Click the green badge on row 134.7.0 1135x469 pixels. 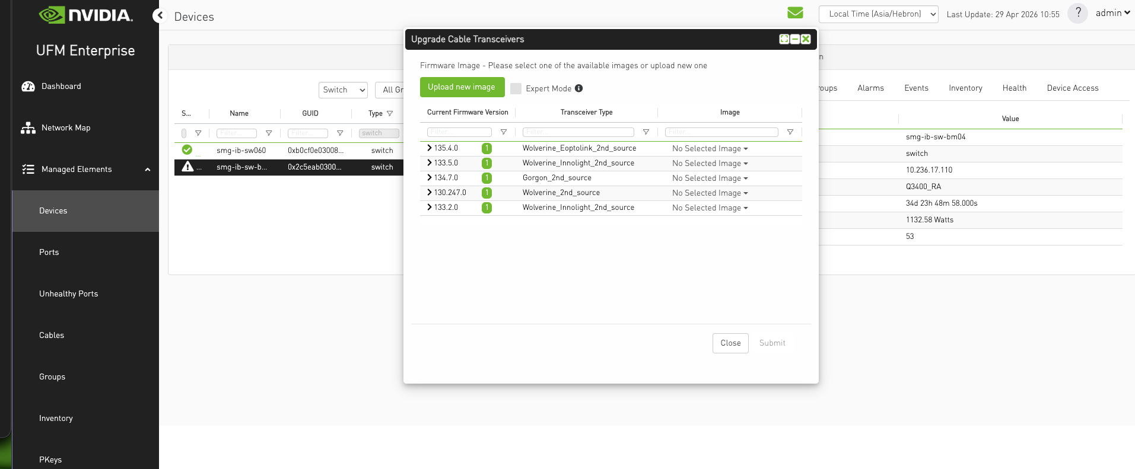click(x=487, y=178)
